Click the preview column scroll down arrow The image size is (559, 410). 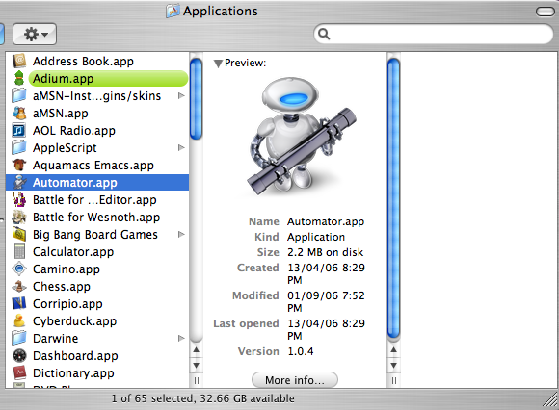[x=393, y=365]
